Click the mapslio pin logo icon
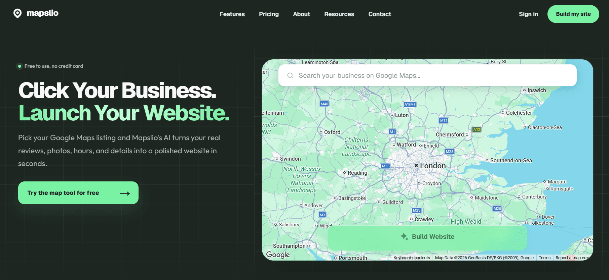This screenshot has height=280, width=609. coord(17,13)
